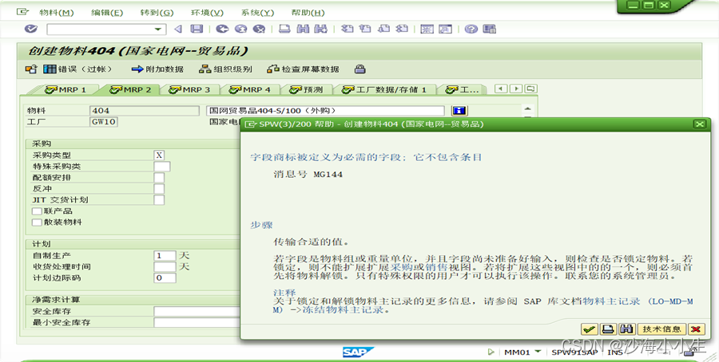Click the Find binoculars icon in toolbar
This screenshot has height=362, width=719.
[303, 30]
